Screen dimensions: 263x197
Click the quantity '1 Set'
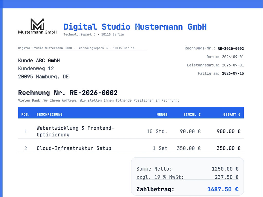tap(160, 148)
